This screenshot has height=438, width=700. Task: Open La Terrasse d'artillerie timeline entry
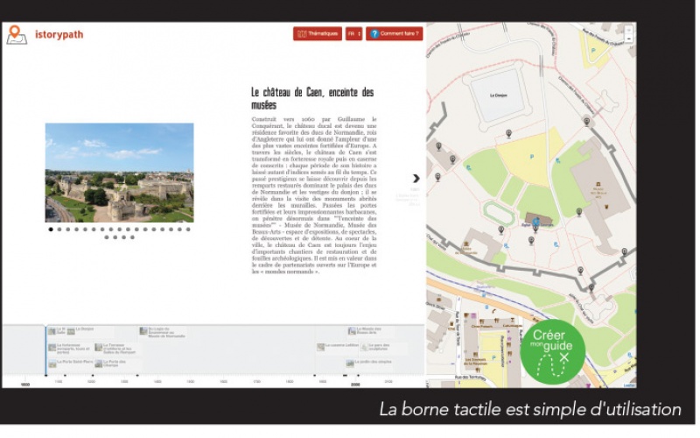coord(115,349)
